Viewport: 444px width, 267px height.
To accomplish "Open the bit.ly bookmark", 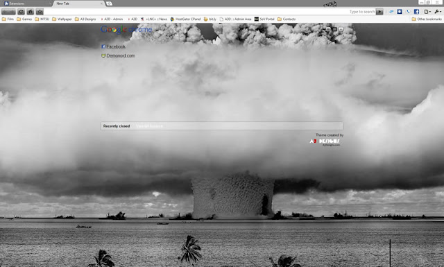I will click(x=210, y=19).
